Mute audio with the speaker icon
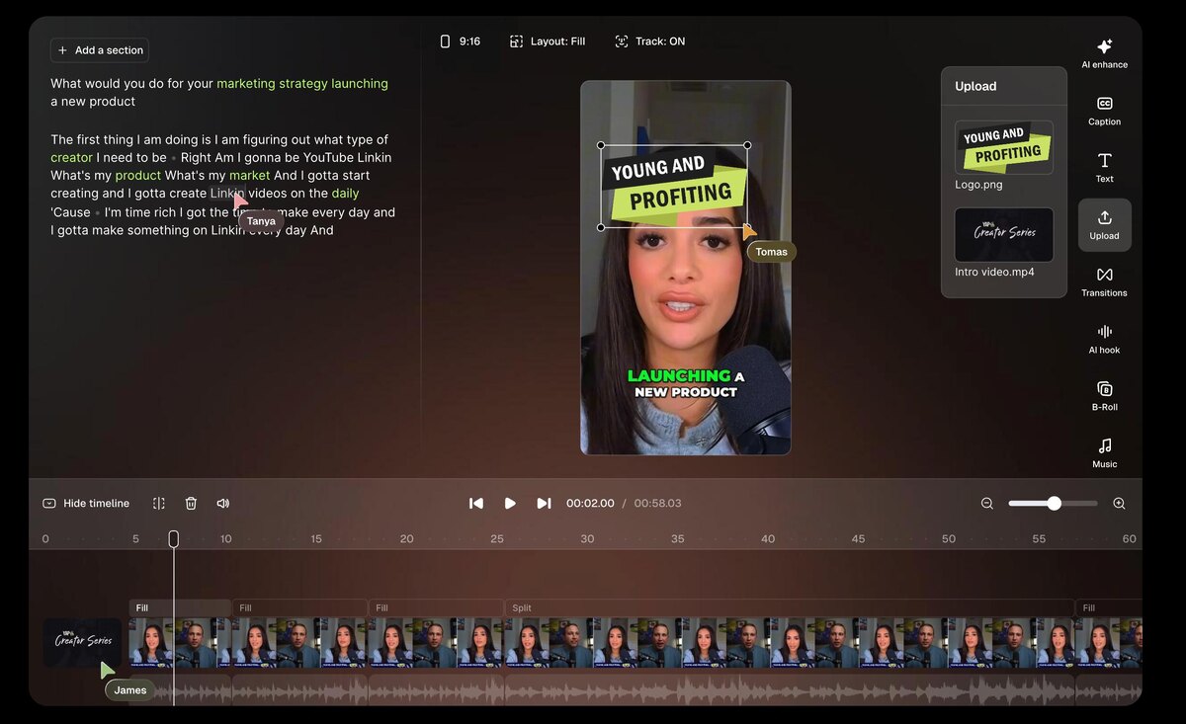Screen dimensions: 1186x724 pos(223,504)
